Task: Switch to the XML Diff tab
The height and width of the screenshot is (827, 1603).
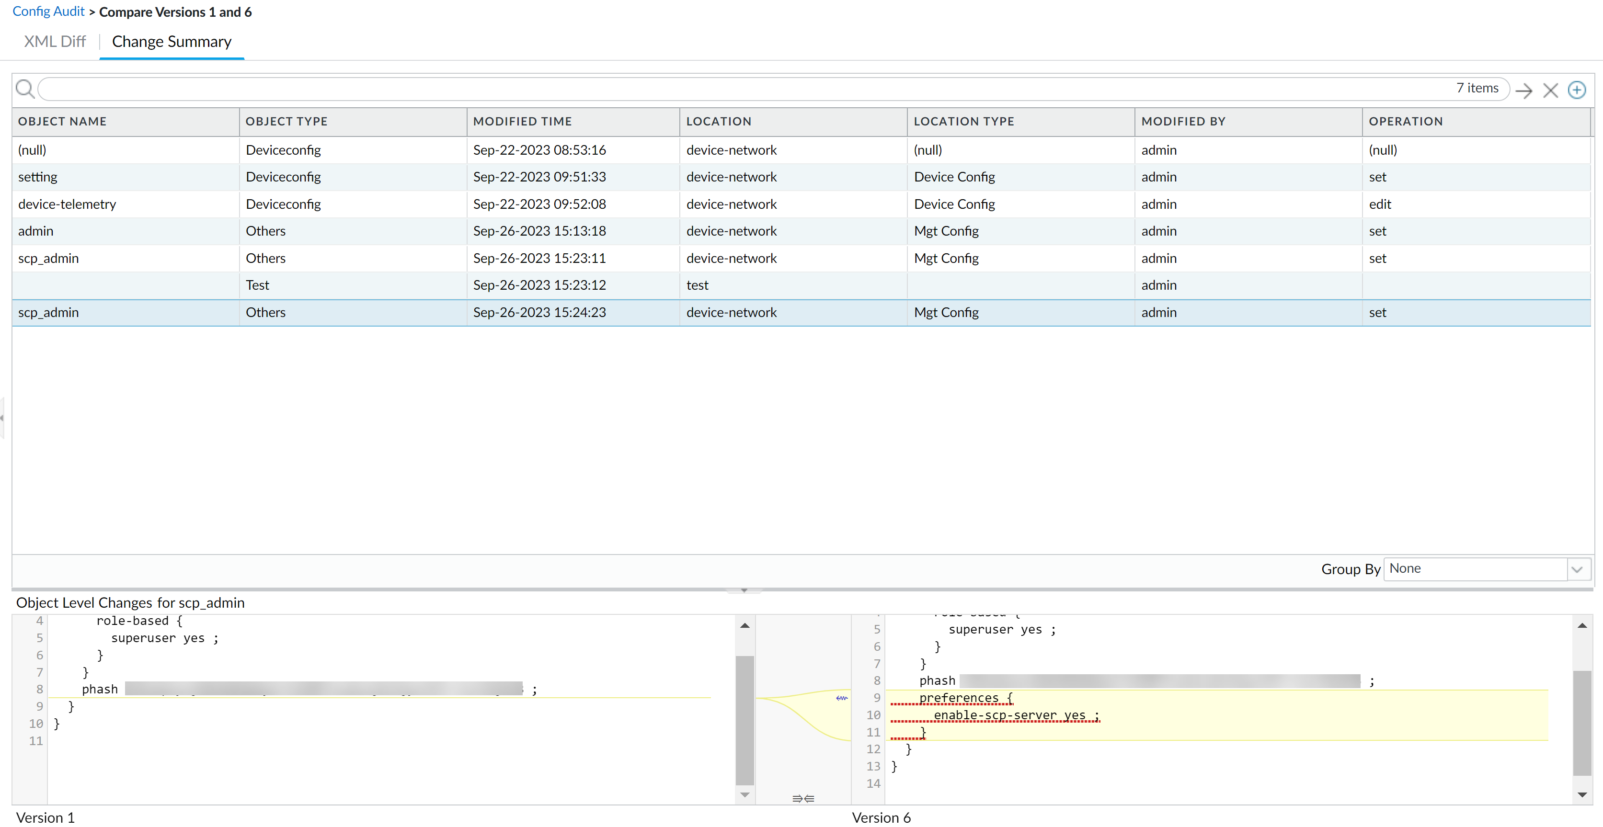Action: coord(55,42)
